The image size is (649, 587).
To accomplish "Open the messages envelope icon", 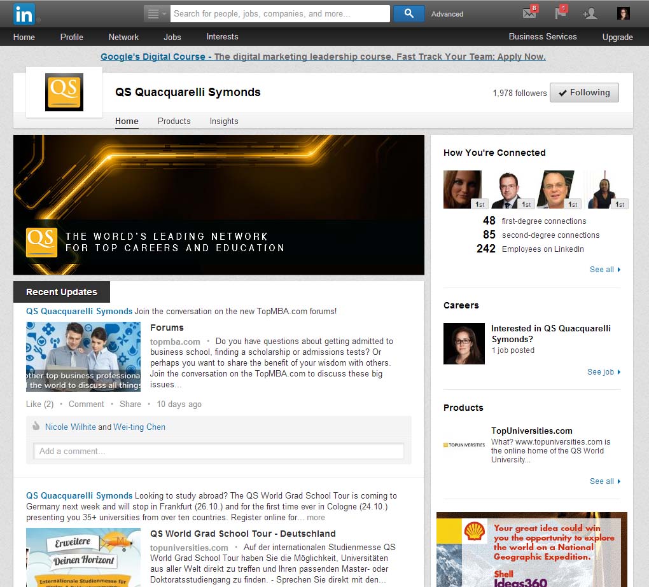I will 529,13.
